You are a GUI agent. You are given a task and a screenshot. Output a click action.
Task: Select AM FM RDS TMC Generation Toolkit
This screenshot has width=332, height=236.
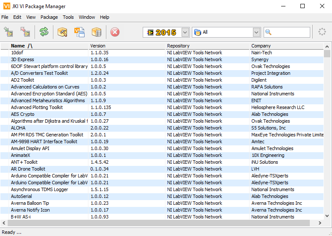click(x=162, y=135)
